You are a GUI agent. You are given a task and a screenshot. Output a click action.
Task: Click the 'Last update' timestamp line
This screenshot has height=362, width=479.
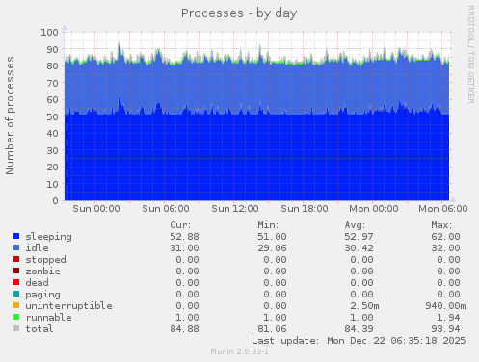(359, 341)
